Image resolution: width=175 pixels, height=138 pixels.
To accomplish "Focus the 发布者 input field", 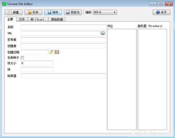I will pos(63,39).
